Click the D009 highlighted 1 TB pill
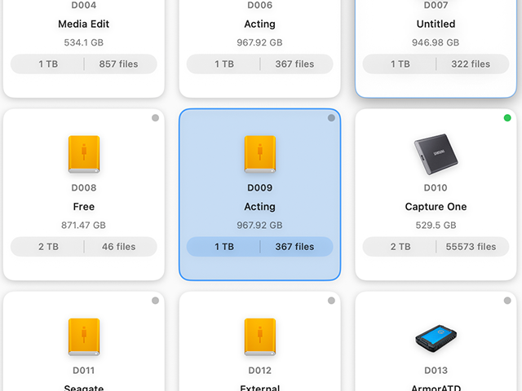The height and width of the screenshot is (391, 522). pos(259,247)
